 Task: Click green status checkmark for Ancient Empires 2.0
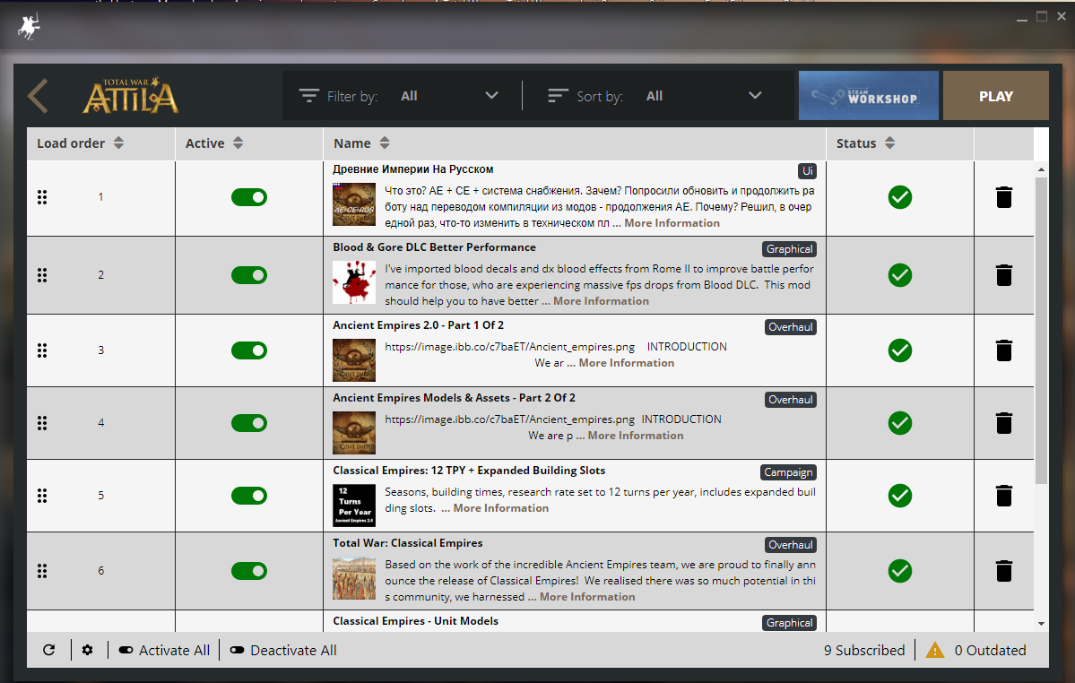tap(899, 350)
